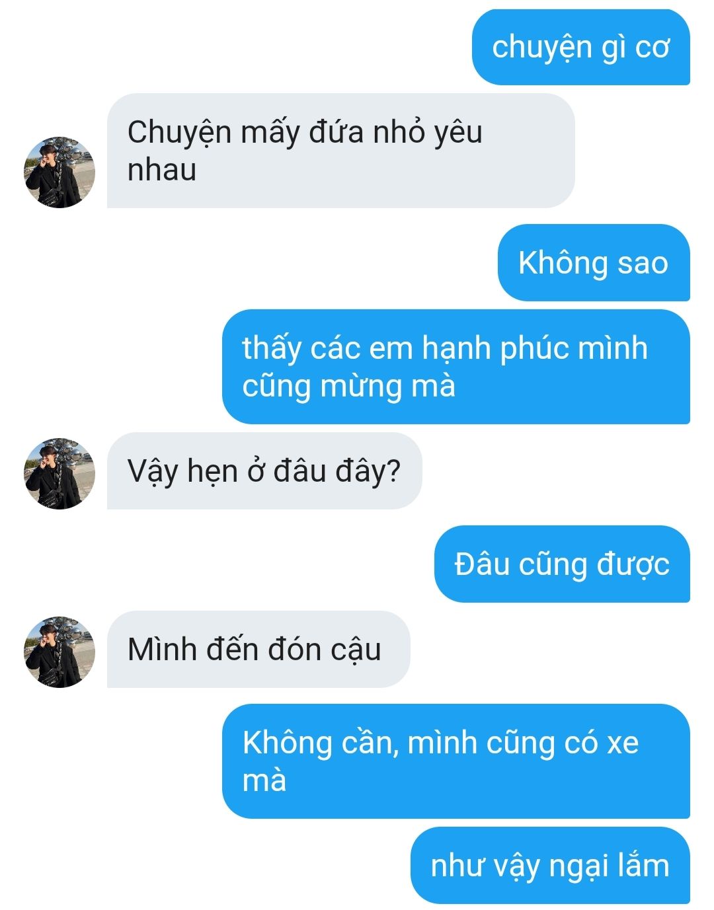Image resolution: width=714 pixels, height=910 pixels.
Task: Tap the "Chuyện mấy đứa nhỏ yêu nhau" bubble
Action: click(x=340, y=151)
